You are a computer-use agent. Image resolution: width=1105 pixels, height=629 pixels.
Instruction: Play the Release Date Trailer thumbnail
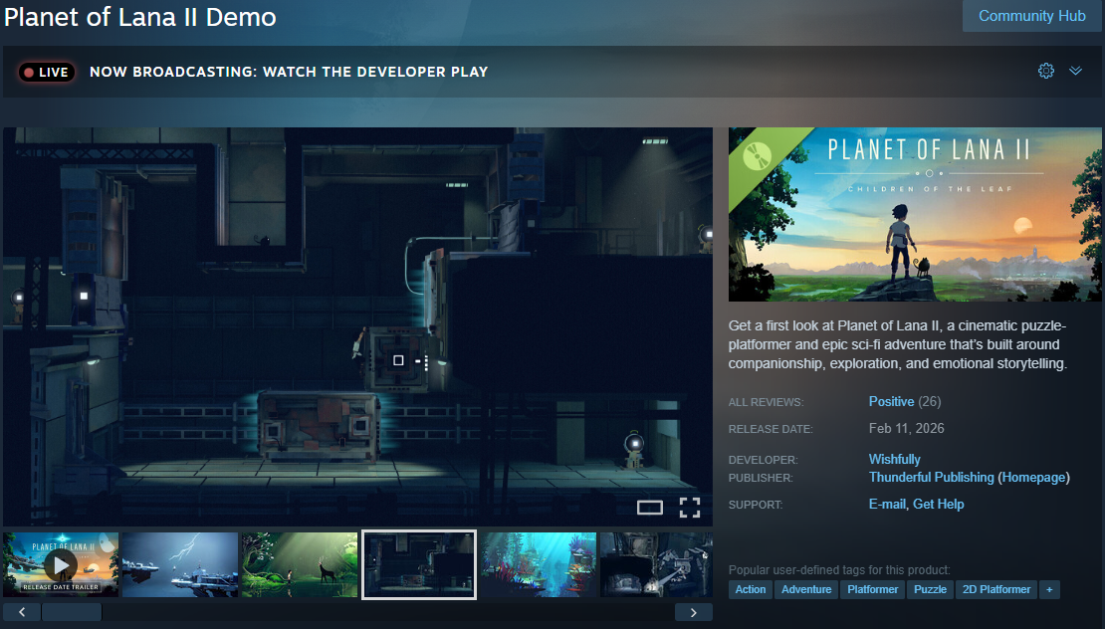(x=61, y=565)
